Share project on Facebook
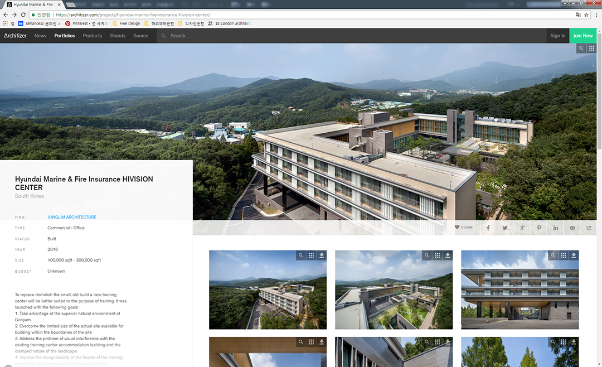Image resolution: width=602 pixels, height=367 pixels. coord(488,228)
